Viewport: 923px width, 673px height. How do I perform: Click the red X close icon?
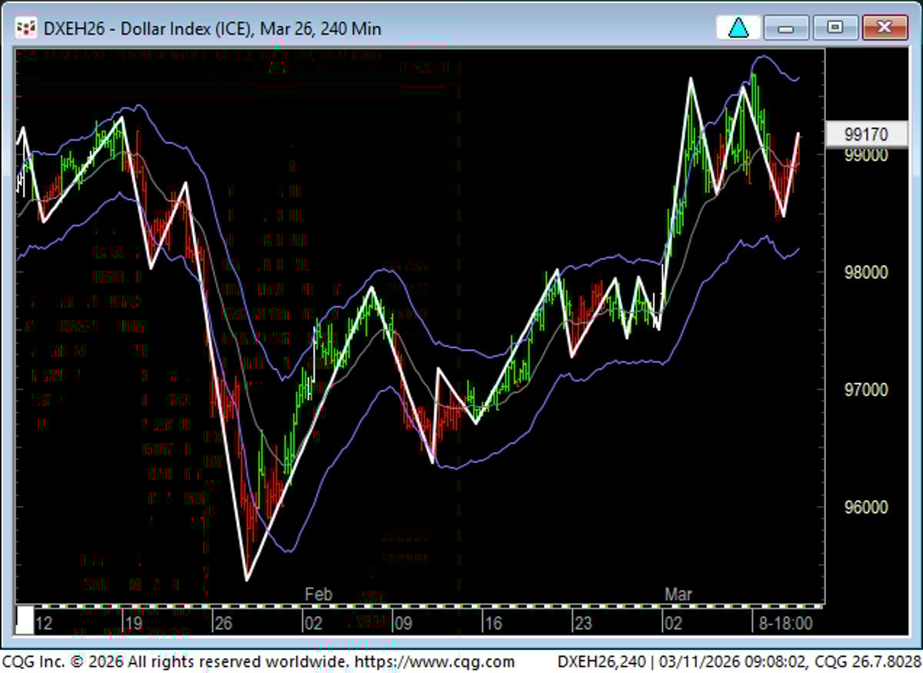click(885, 27)
